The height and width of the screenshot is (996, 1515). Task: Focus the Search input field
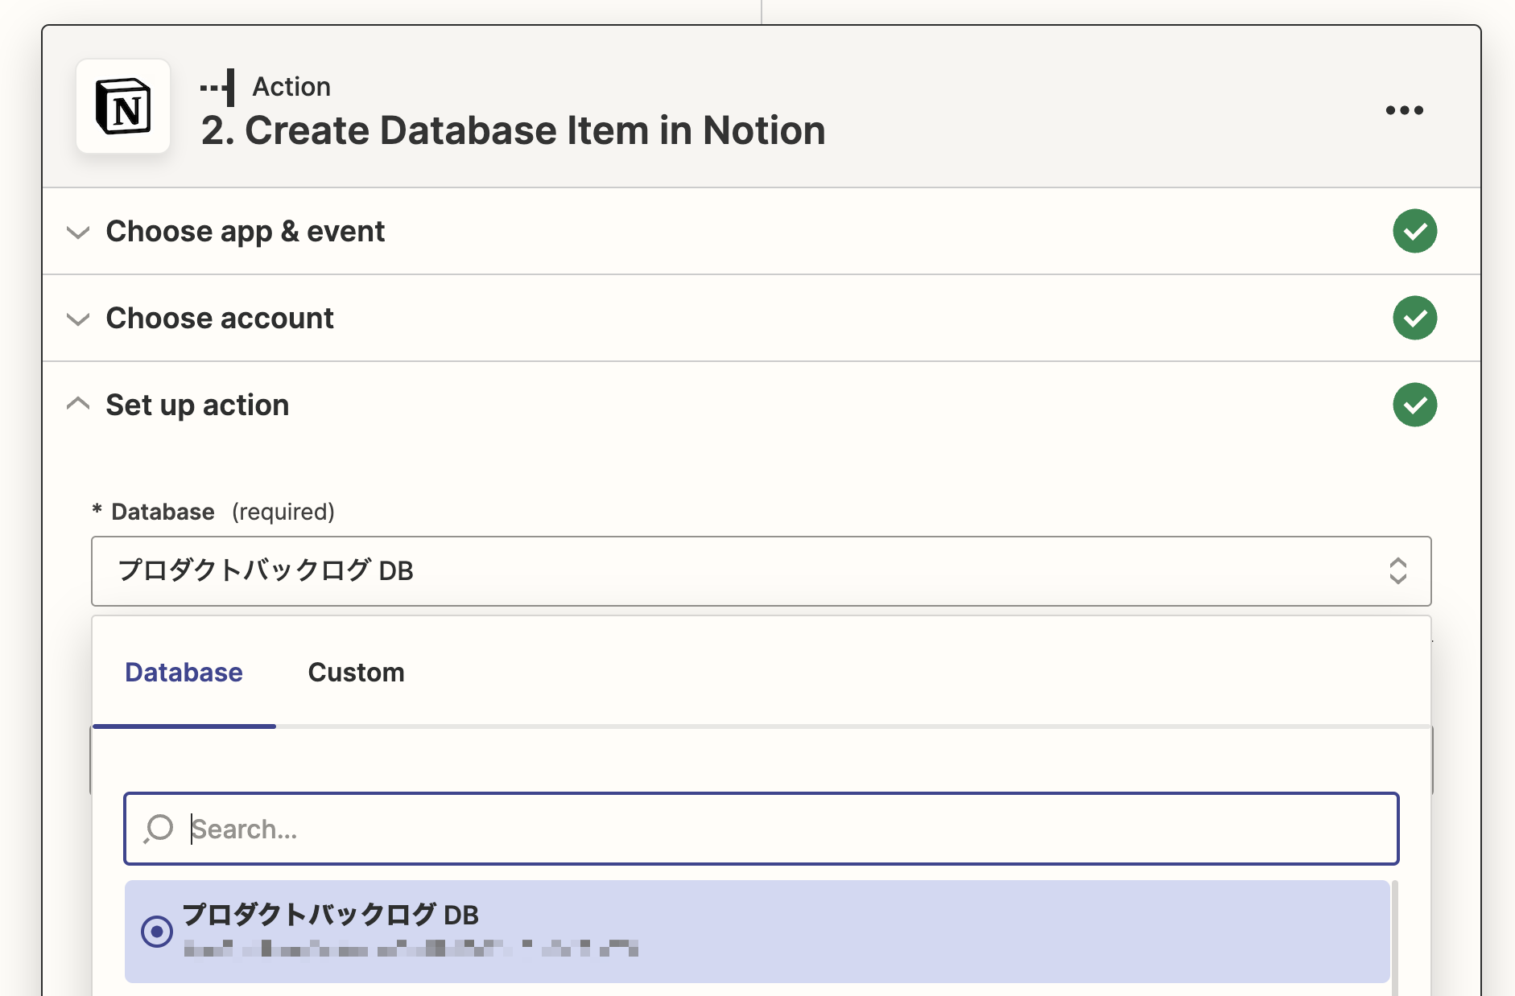pyautogui.click(x=761, y=829)
